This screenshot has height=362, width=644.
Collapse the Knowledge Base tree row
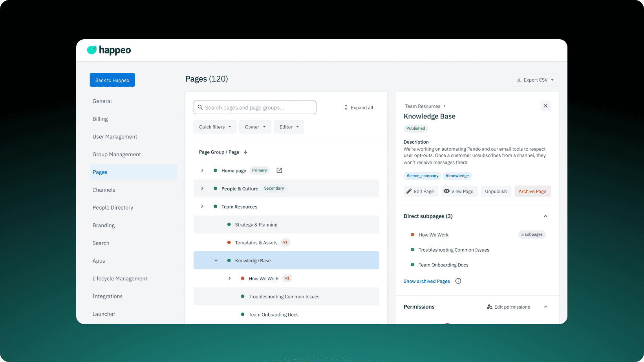coord(216,261)
